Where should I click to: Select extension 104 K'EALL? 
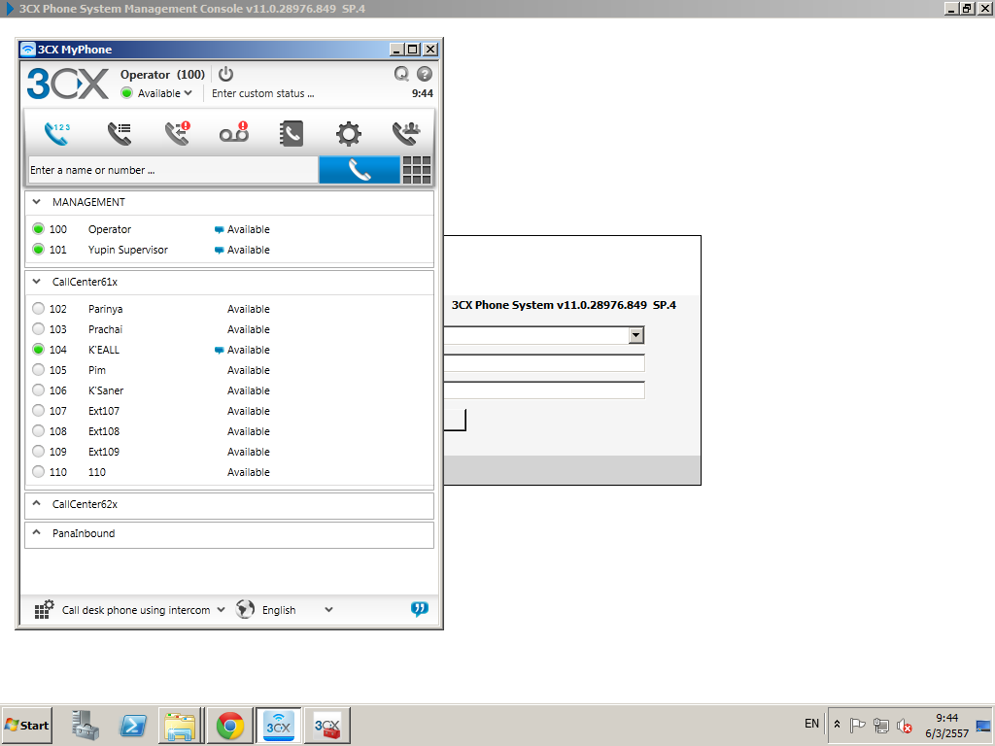229,350
